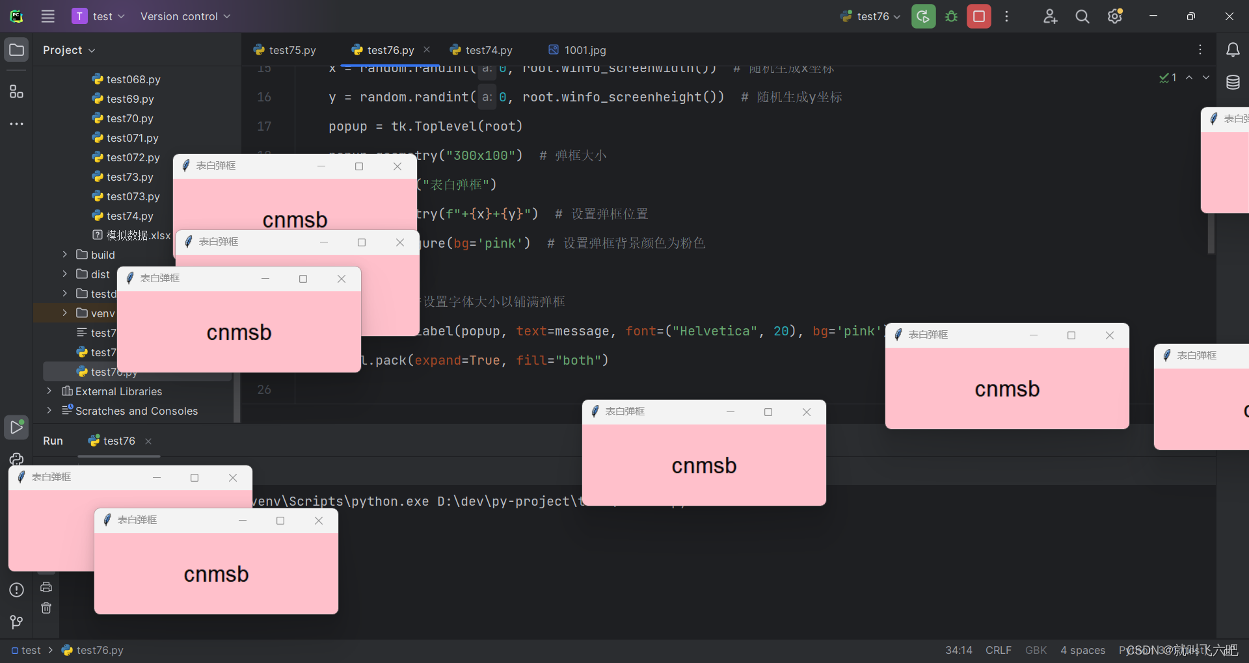This screenshot has width=1249, height=663.
Task: Toggle the Project tool window folder icon
Action: 16,50
